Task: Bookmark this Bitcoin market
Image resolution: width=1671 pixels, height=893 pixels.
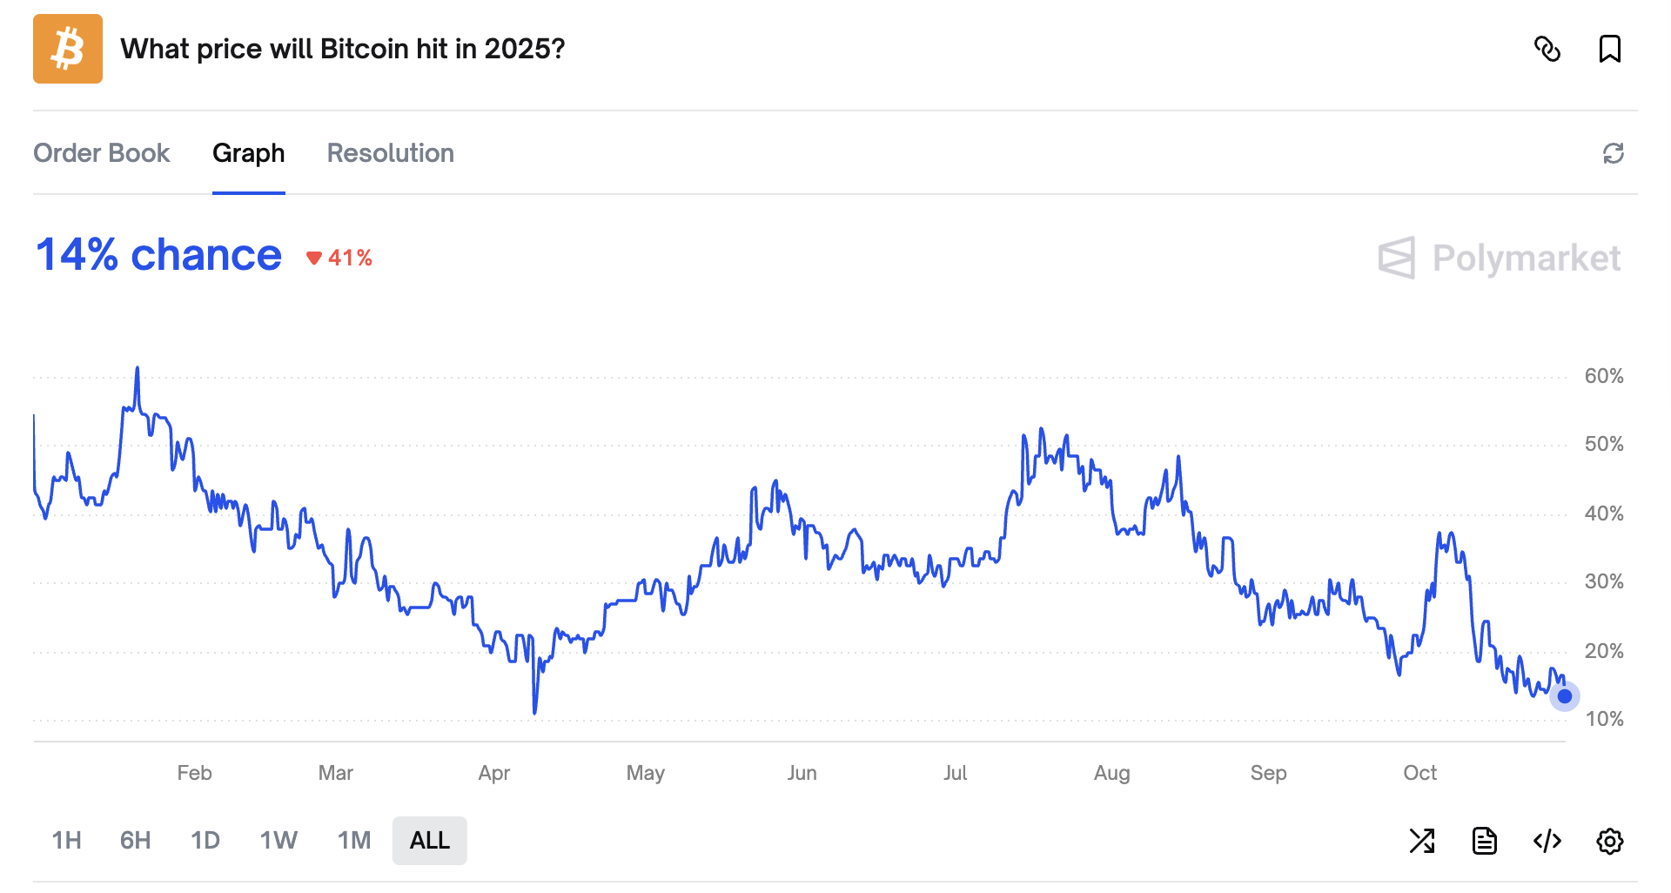Action: [x=1610, y=50]
